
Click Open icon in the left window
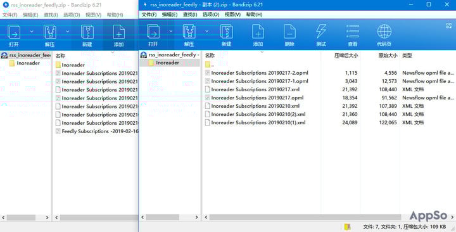[x=14, y=32]
